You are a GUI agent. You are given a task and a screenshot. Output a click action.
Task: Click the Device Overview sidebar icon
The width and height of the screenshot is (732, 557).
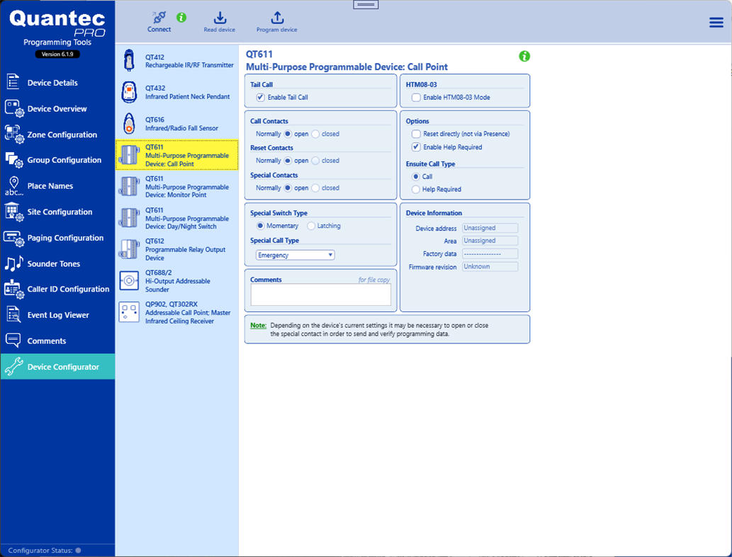click(x=14, y=108)
